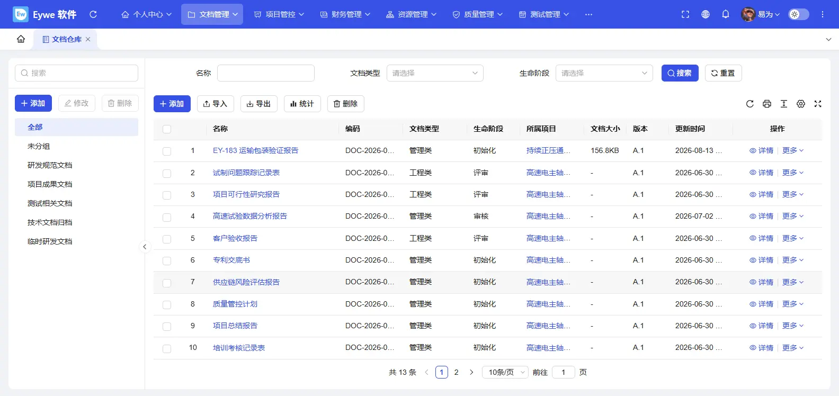Click the 名称 input field
The width and height of the screenshot is (839, 396).
(x=266, y=73)
